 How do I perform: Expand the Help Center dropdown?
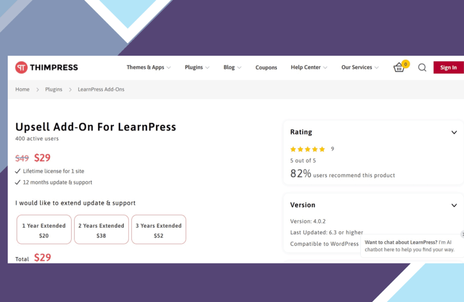click(309, 68)
